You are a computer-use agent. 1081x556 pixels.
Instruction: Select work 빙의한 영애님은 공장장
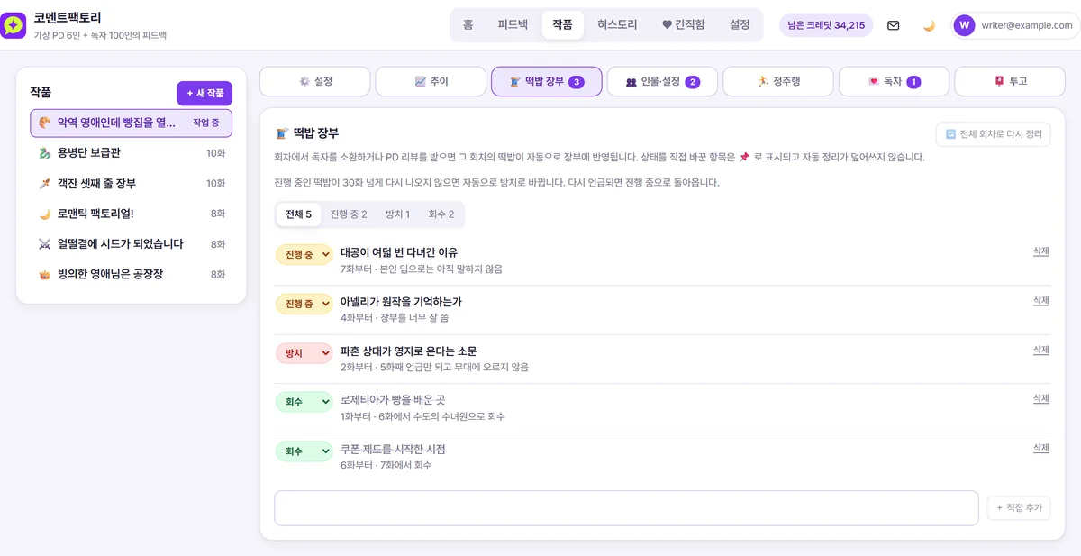click(131, 274)
